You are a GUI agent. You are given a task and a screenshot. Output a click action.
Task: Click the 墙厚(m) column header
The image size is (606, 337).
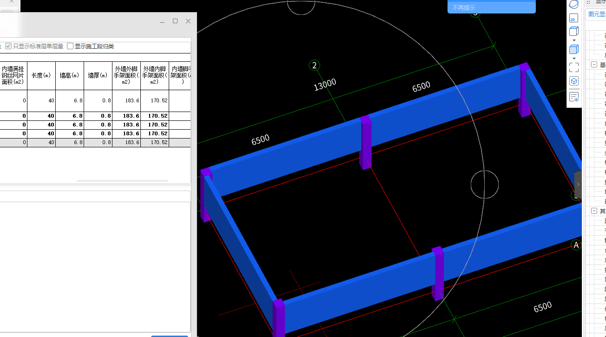(98, 75)
